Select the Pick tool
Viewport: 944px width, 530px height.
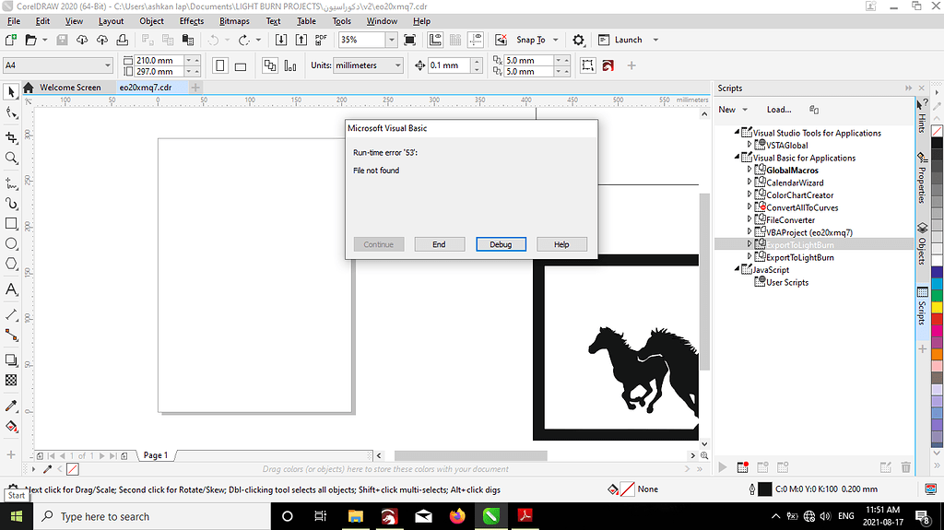tap(11, 92)
